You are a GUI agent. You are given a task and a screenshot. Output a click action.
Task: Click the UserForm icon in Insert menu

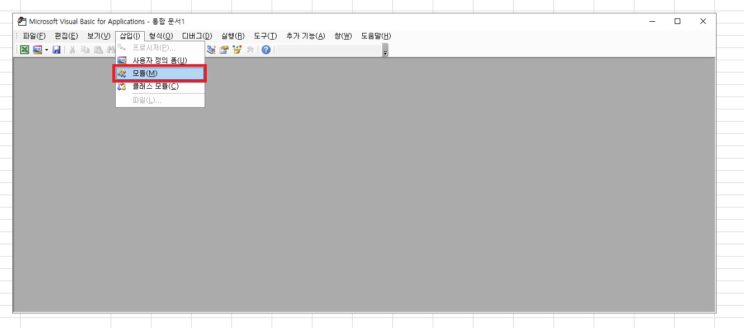[x=122, y=60]
